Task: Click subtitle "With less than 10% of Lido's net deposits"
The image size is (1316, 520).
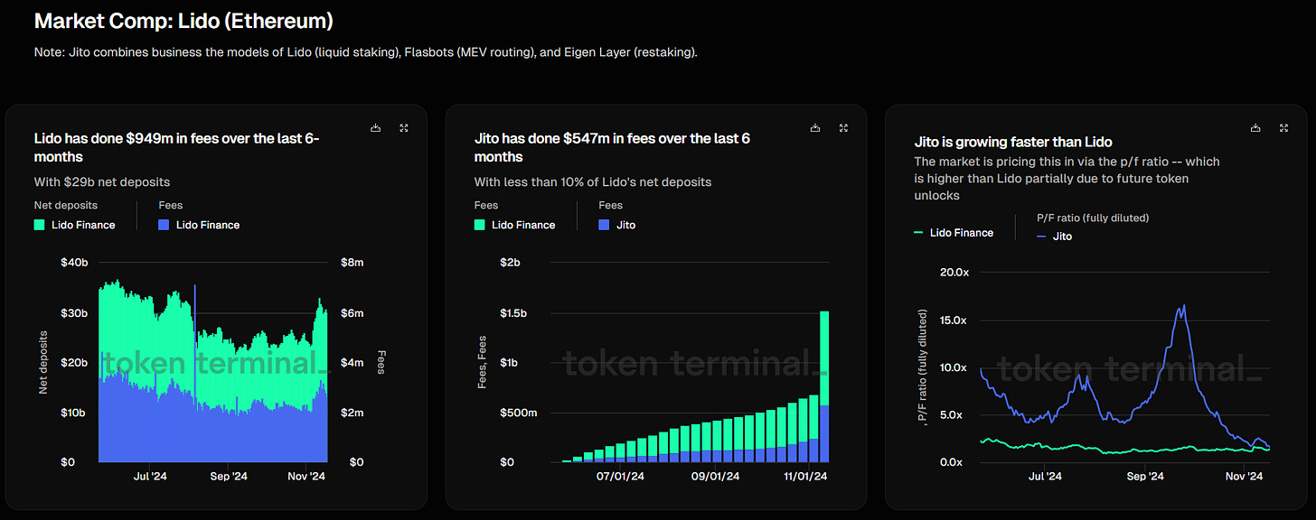Action: (x=593, y=182)
